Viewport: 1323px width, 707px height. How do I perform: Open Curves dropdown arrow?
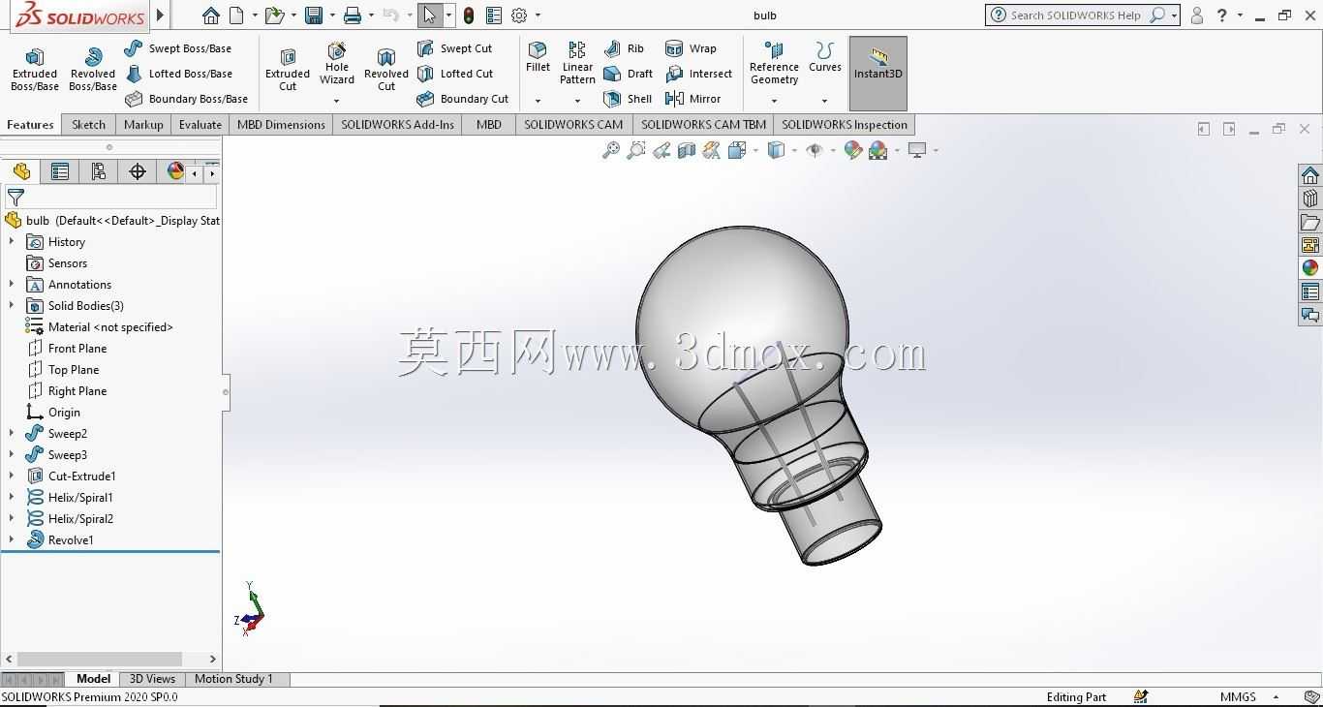pos(825,101)
